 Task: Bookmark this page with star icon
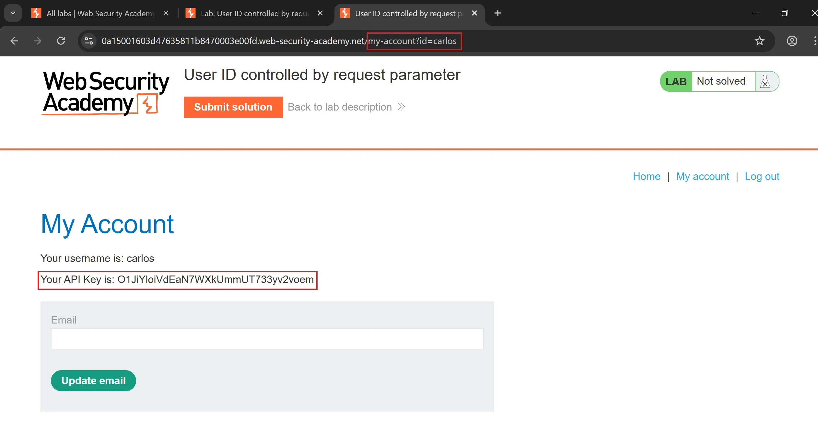click(759, 41)
